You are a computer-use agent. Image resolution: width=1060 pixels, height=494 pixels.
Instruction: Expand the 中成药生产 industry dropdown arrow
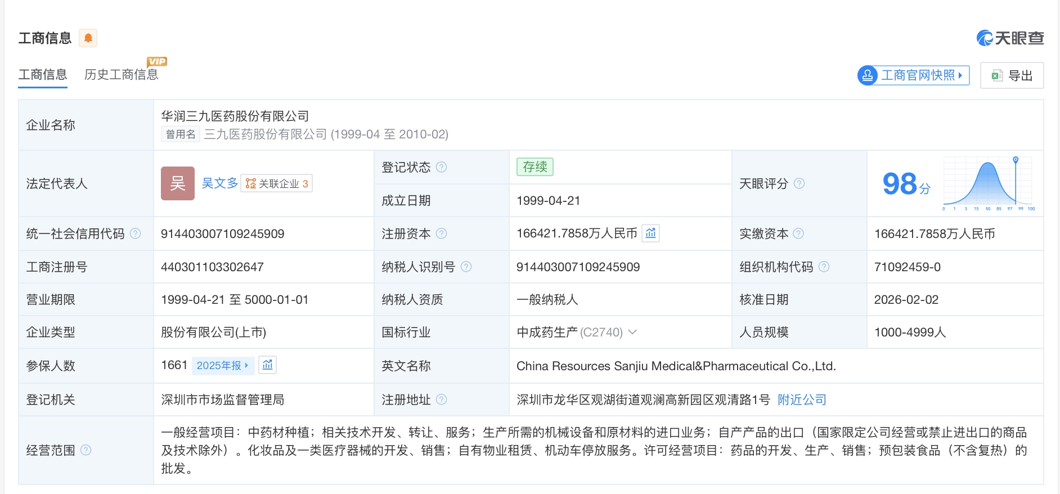click(632, 332)
